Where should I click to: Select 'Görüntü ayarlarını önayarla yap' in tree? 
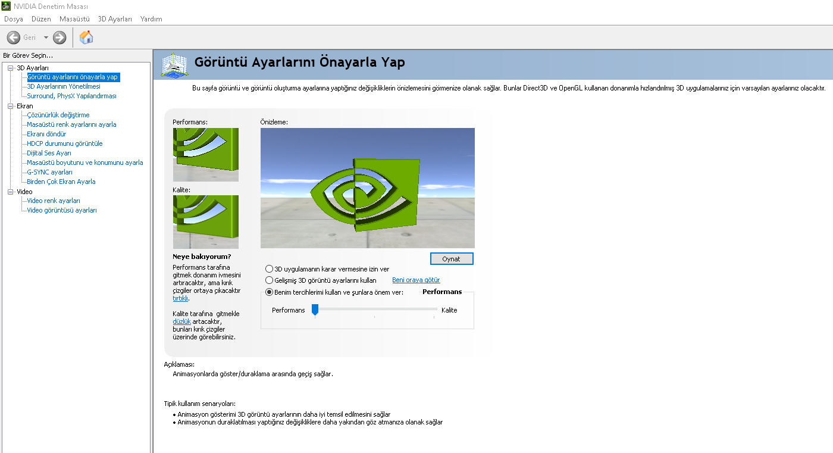[73, 77]
